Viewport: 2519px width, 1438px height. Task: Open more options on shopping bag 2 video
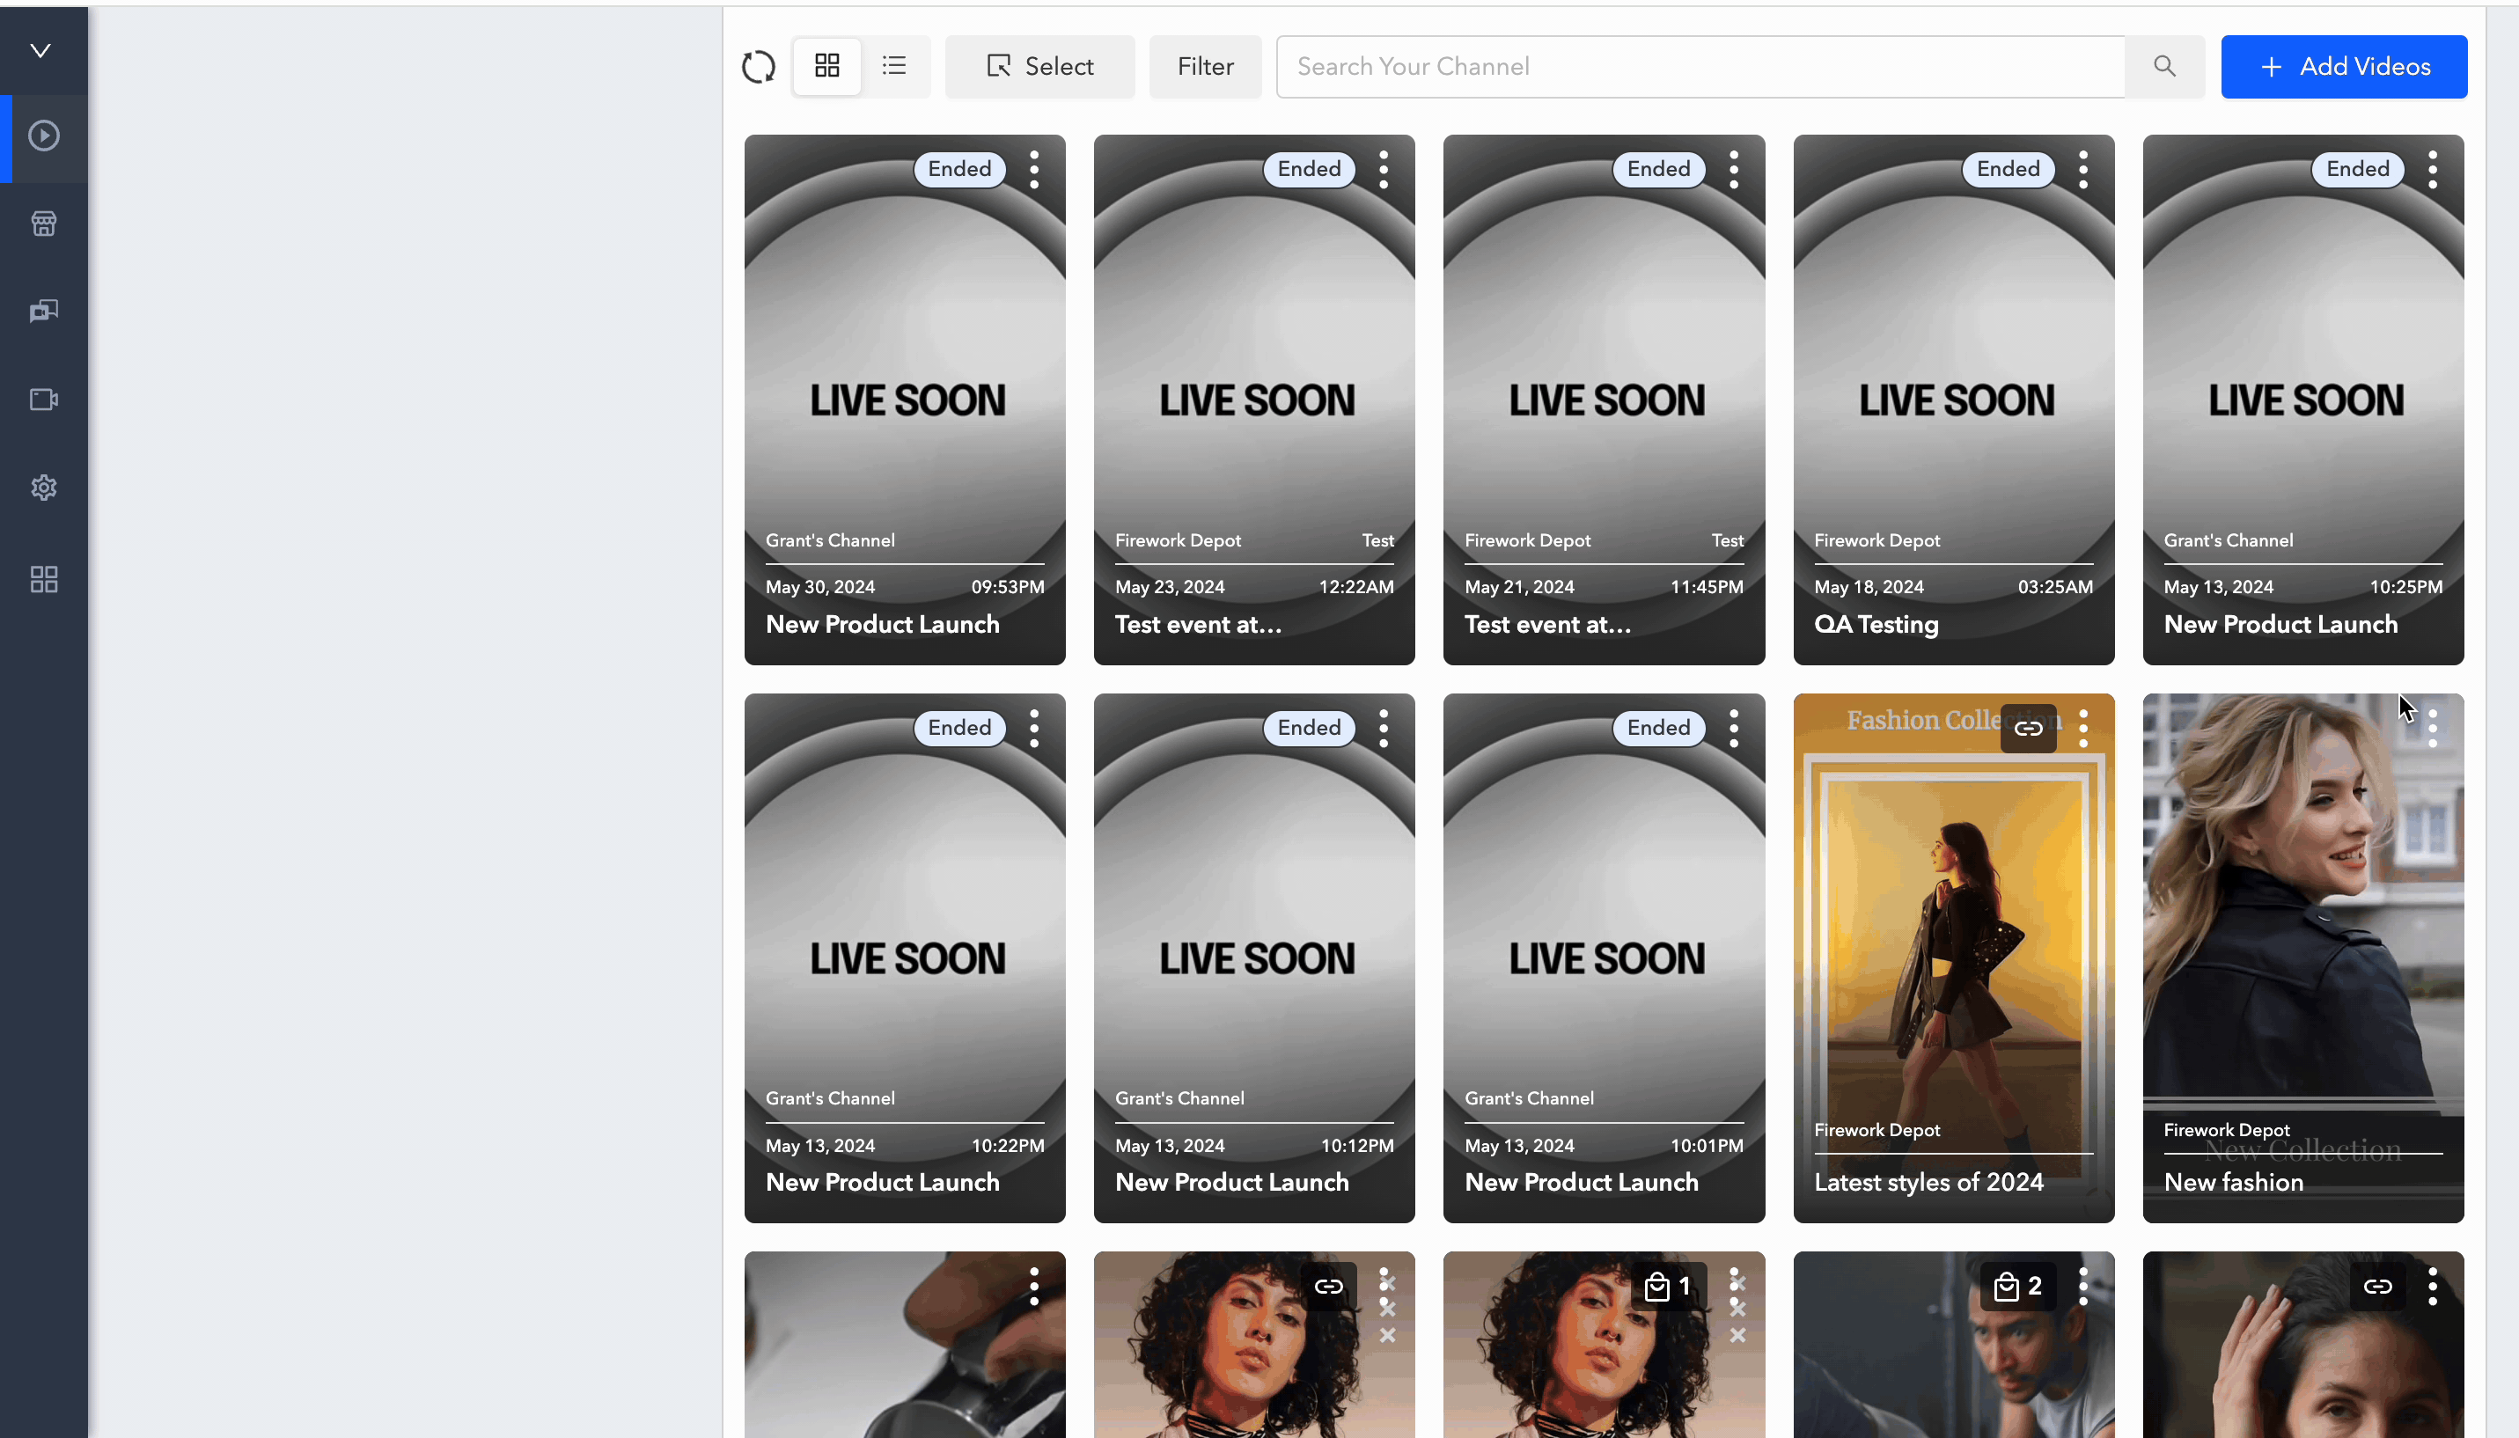click(2083, 1287)
